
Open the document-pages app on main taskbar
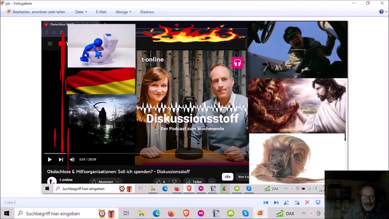coord(216,214)
